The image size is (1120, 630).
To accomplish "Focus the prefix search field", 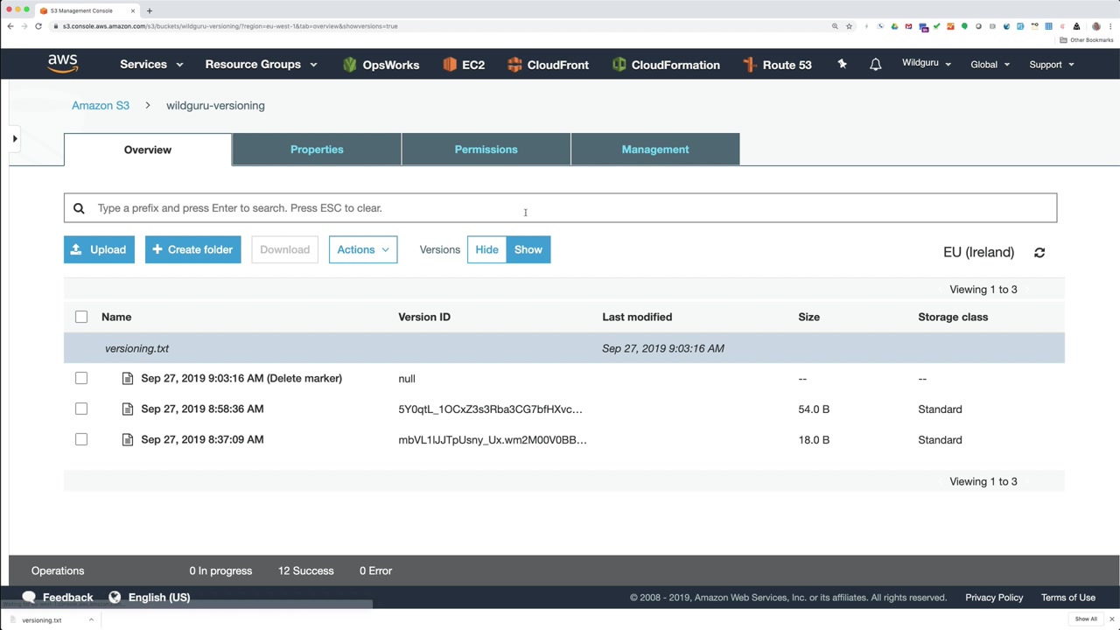I will 560,208.
